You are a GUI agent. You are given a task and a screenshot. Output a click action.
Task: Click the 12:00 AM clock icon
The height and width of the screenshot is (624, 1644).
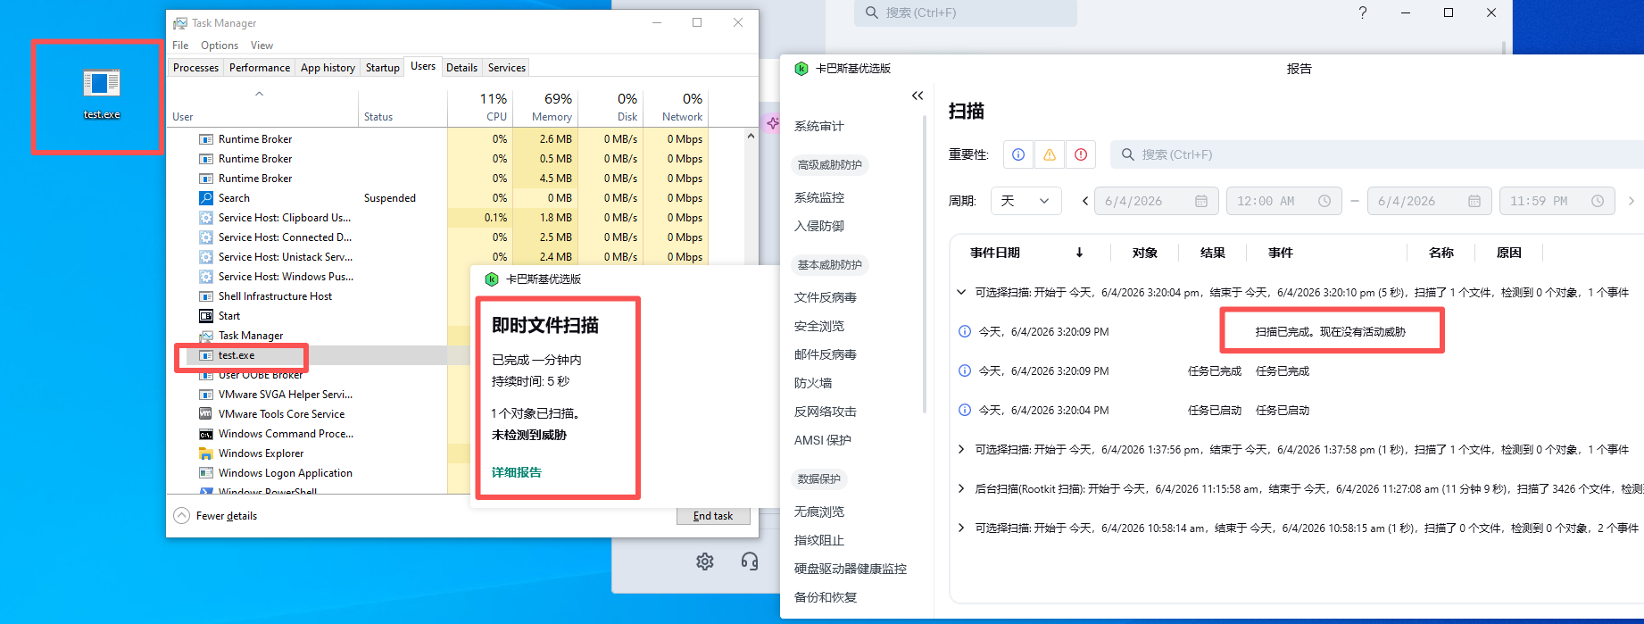click(x=1324, y=201)
